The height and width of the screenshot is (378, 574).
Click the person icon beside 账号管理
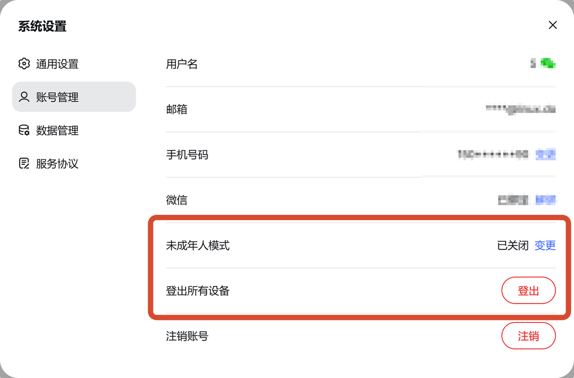coord(24,97)
